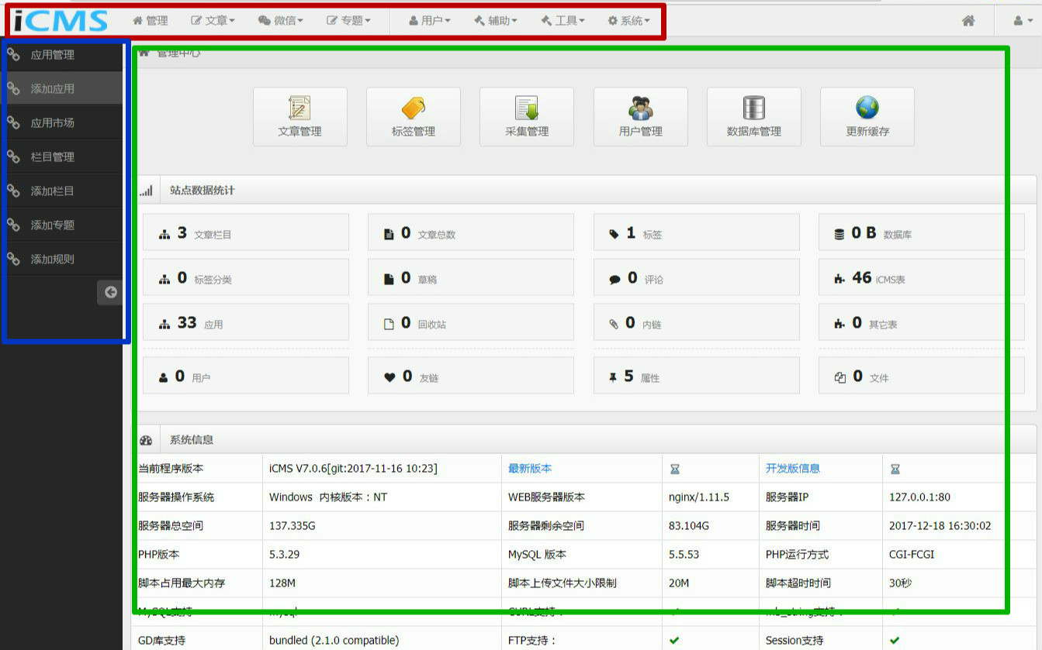Expand the 专题 dropdown menu

tap(348, 21)
